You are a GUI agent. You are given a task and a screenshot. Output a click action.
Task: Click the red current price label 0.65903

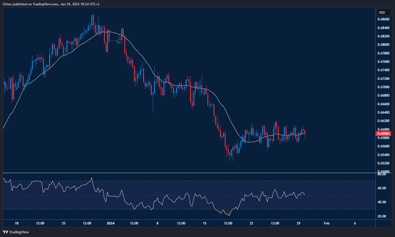pos(384,133)
